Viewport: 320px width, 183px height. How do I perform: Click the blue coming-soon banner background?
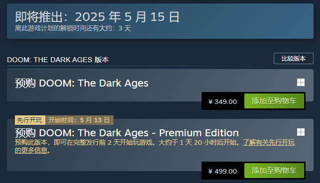[245, 21]
